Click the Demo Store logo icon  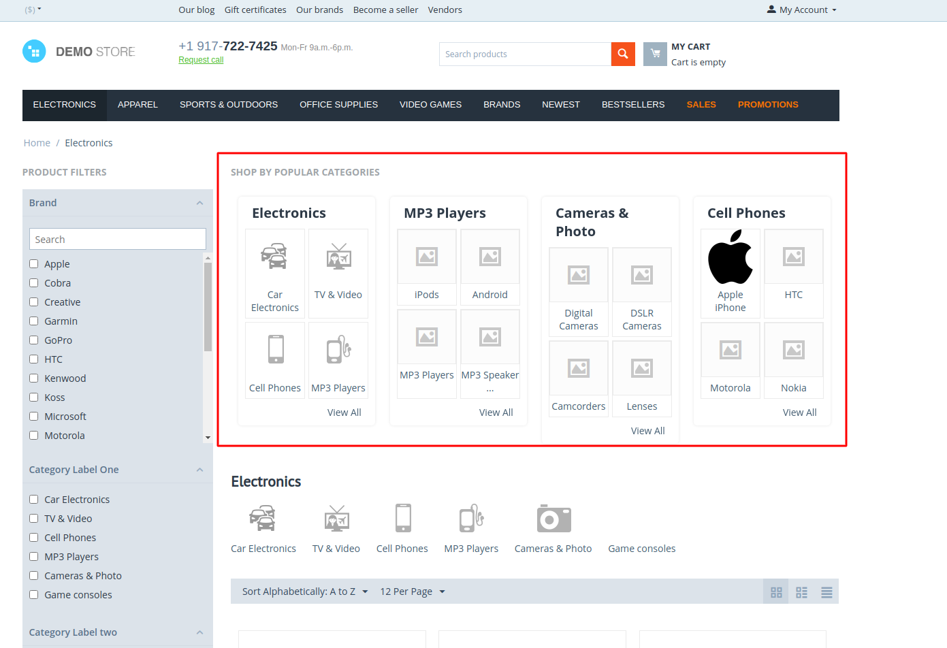pyautogui.click(x=34, y=52)
